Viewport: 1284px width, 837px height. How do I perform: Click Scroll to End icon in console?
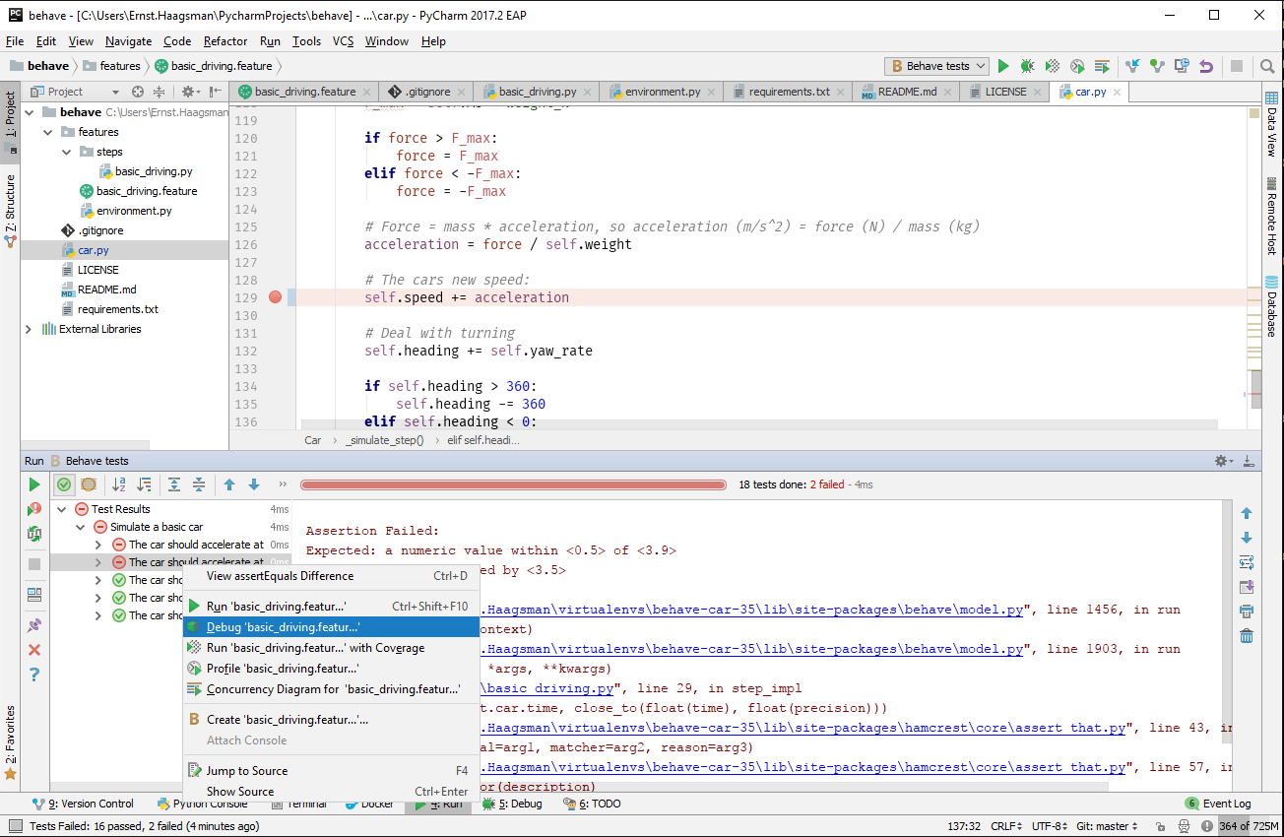1247,587
